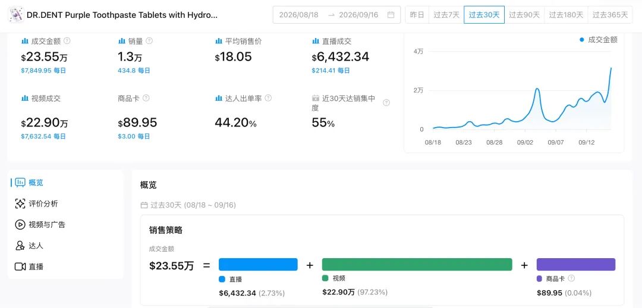642x308 pixels.
Task: Select the 过去180天 time range tab
Action: (566, 15)
